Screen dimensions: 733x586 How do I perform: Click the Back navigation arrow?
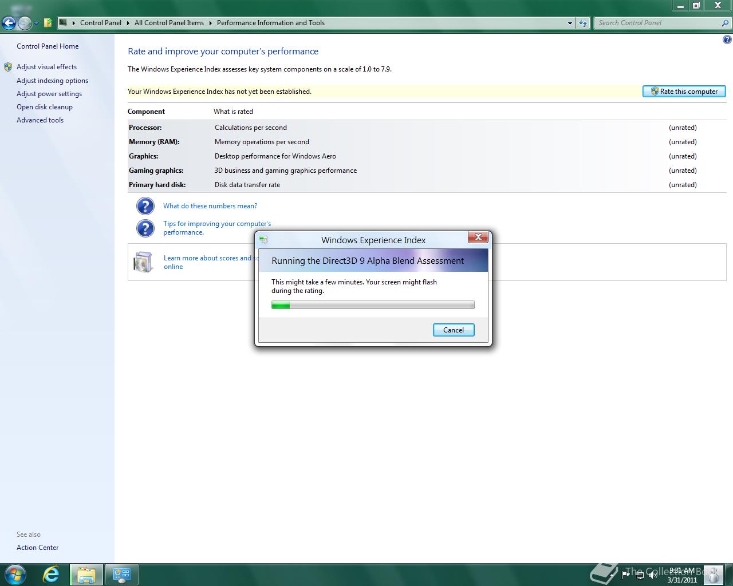coord(9,23)
